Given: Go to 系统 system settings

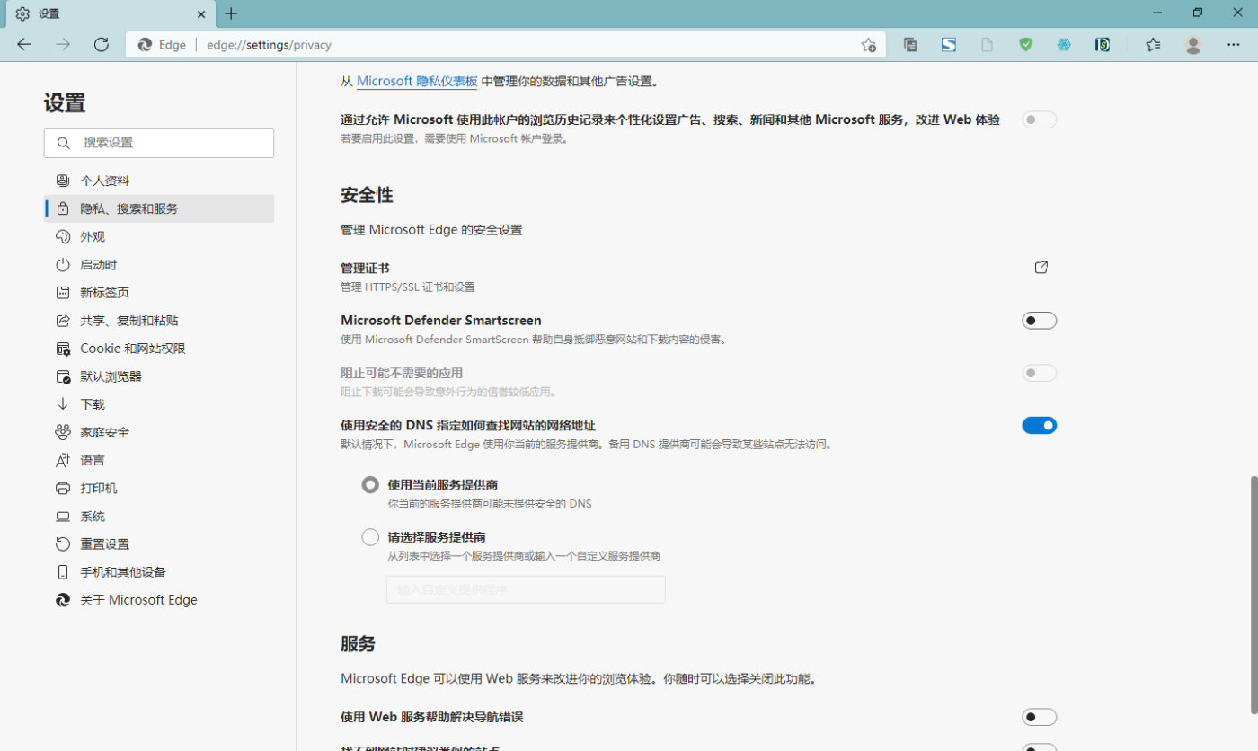Looking at the screenshot, I should click(159, 517).
